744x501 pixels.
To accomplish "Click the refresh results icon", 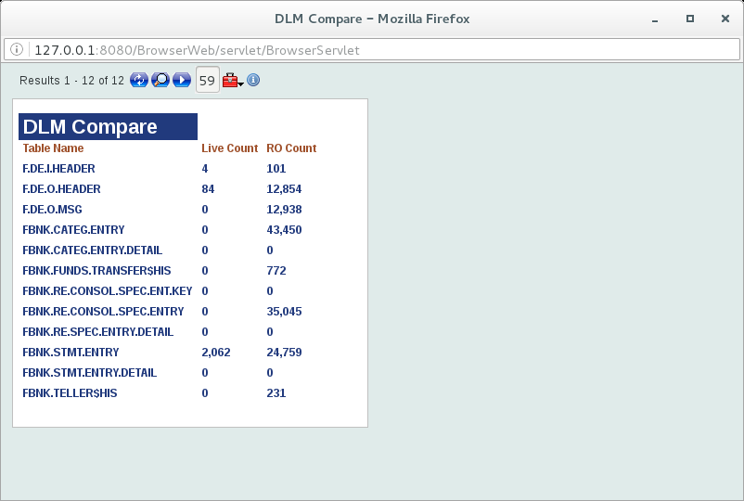I will coord(139,81).
